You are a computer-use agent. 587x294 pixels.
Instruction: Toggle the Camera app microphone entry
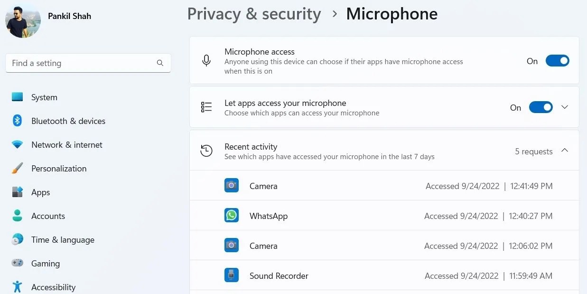click(x=232, y=185)
